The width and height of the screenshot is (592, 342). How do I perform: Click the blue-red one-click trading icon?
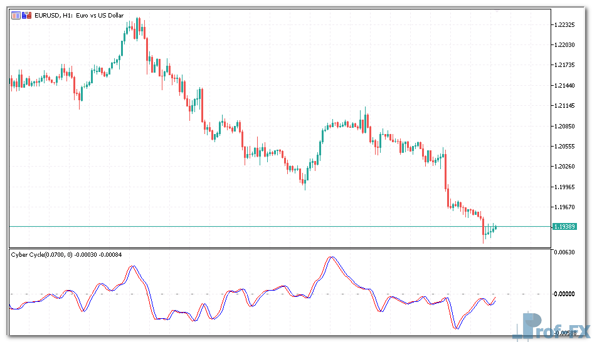pos(26,15)
